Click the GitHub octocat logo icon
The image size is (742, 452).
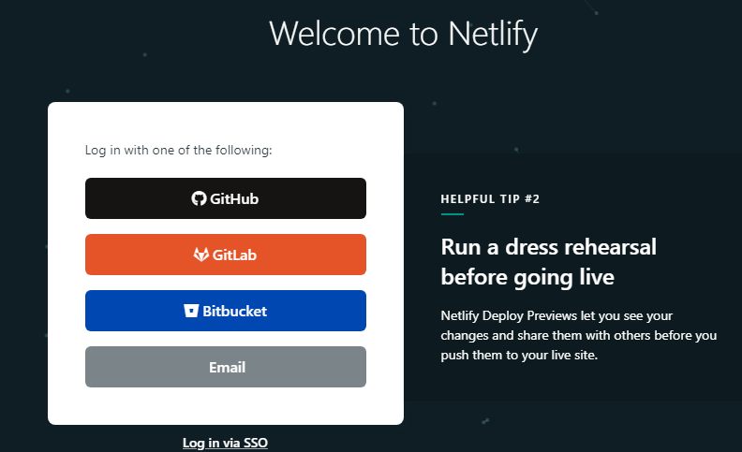click(199, 198)
